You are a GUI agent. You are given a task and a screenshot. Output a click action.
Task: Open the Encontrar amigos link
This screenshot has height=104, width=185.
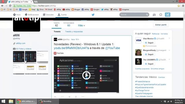pos(158,69)
